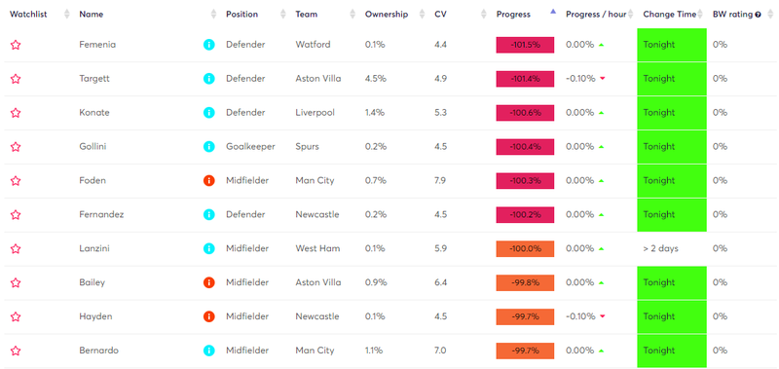Show Gollini's player info icon
This screenshot has height=369, width=779.
coord(209,146)
